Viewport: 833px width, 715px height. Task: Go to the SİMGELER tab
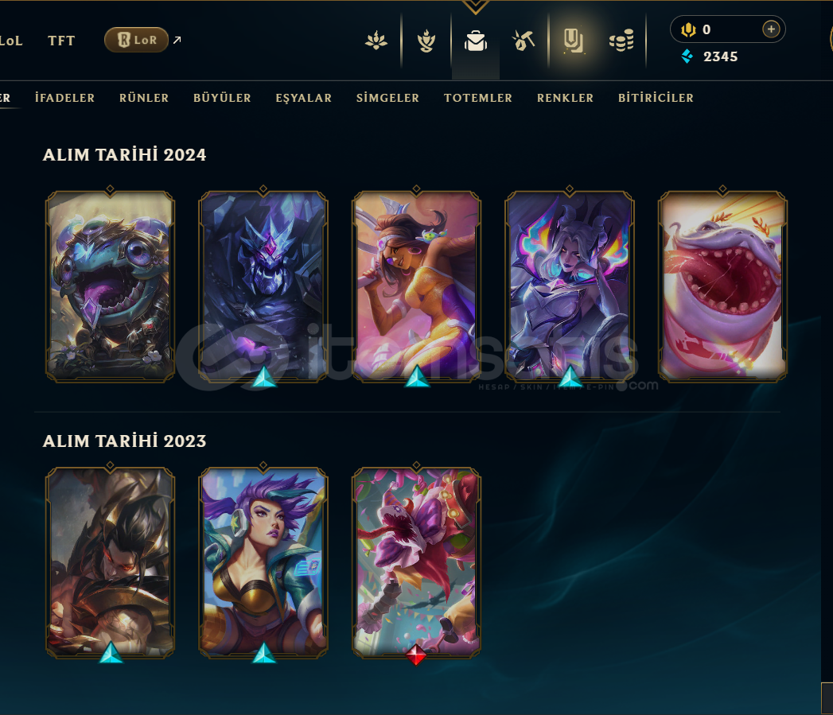(387, 98)
